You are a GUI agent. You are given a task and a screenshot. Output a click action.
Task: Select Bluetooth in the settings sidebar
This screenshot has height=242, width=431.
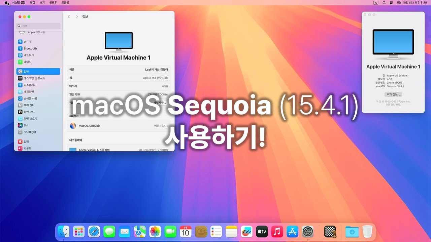coord(38,48)
